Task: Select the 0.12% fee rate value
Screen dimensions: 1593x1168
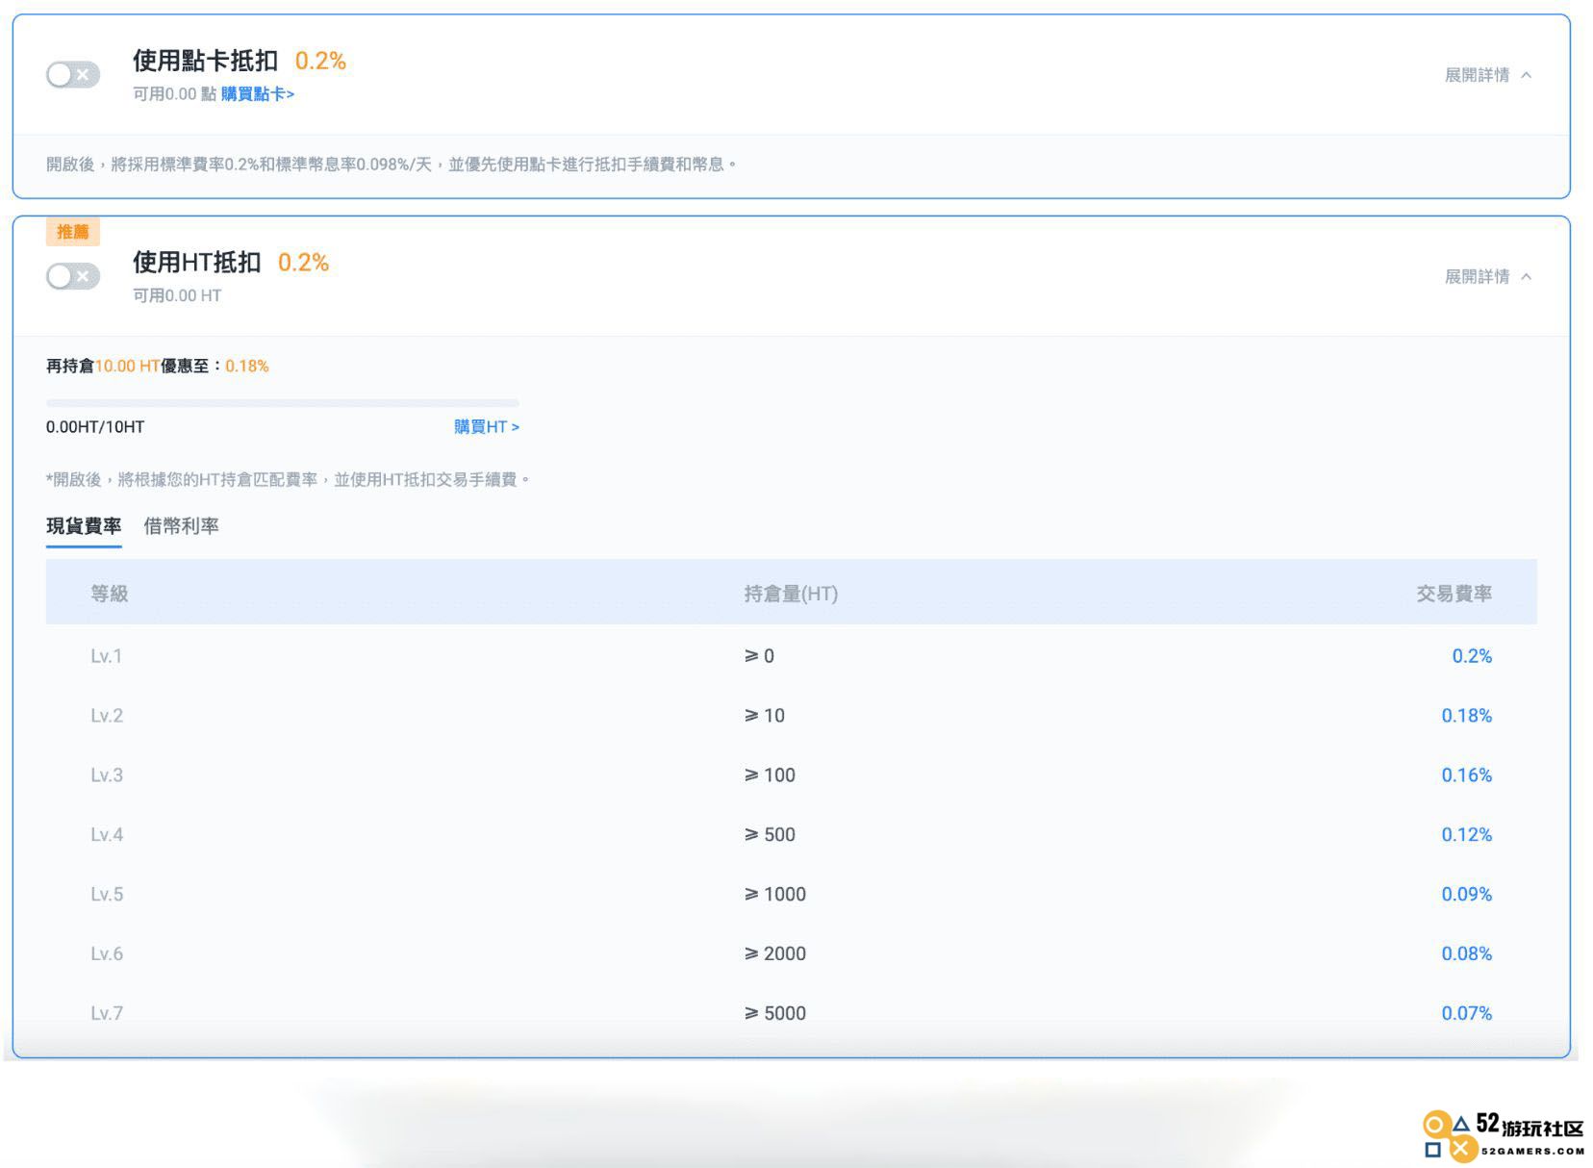Action: coord(1466,835)
